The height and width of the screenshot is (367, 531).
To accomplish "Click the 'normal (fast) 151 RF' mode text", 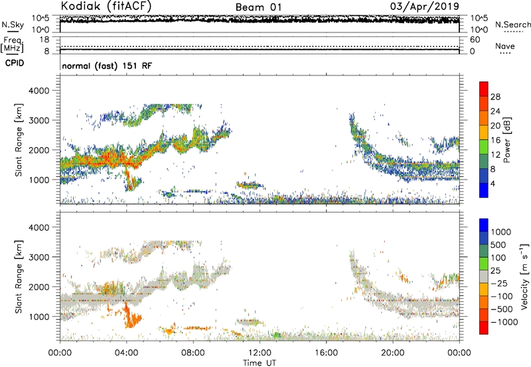I will click(107, 66).
